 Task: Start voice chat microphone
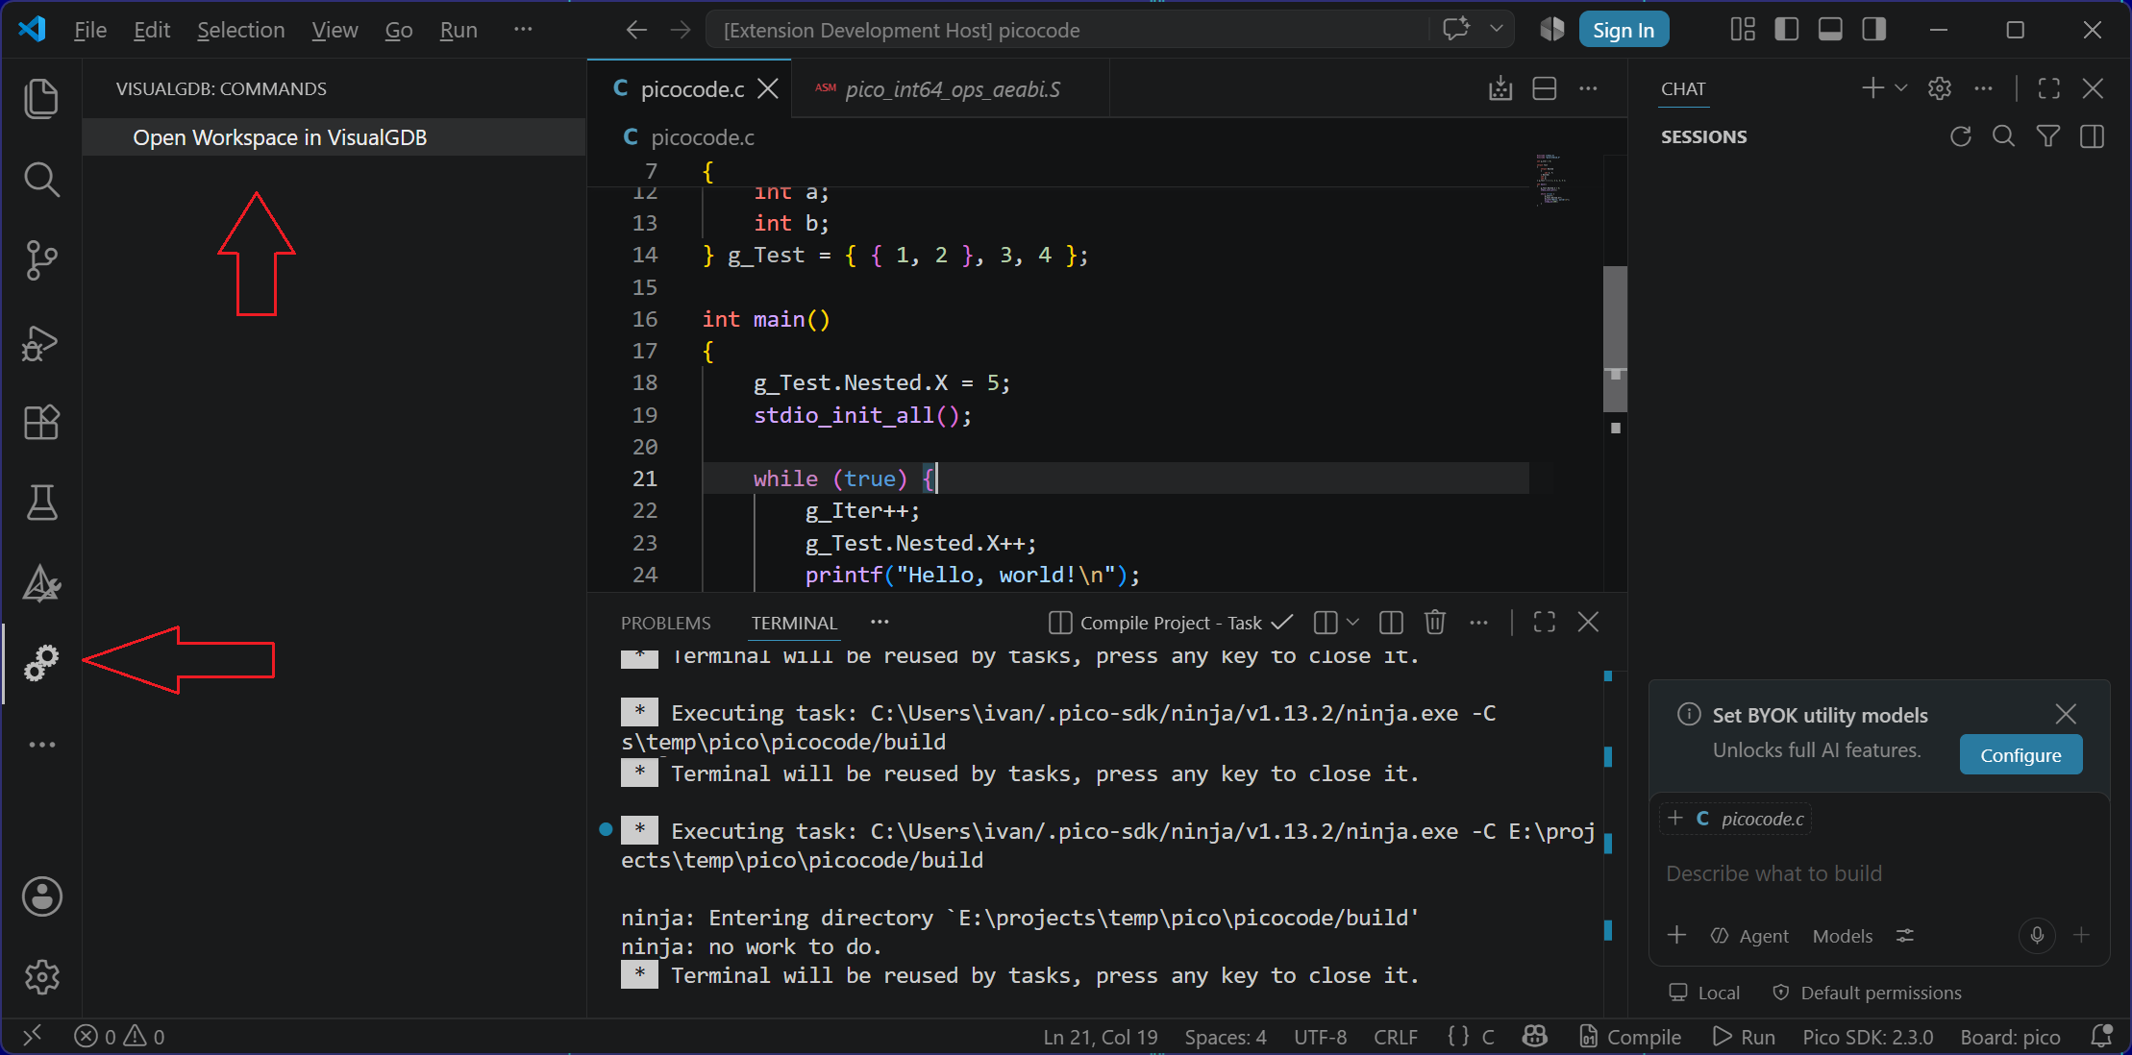click(2037, 935)
